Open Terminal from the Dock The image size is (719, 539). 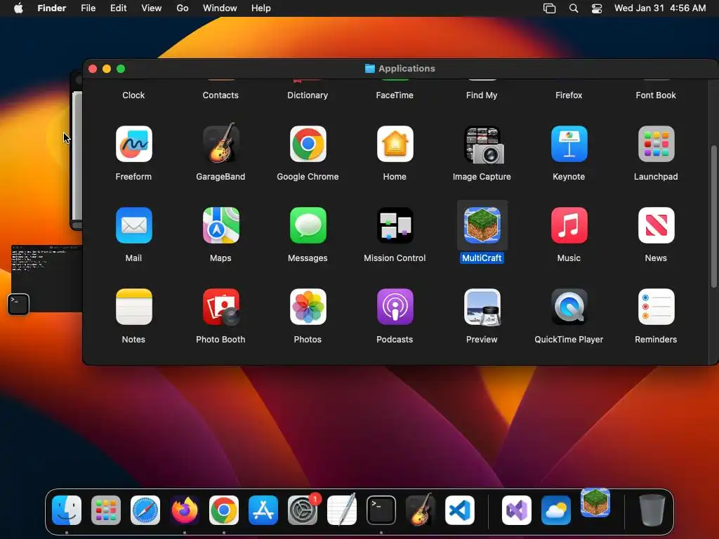[x=381, y=510]
